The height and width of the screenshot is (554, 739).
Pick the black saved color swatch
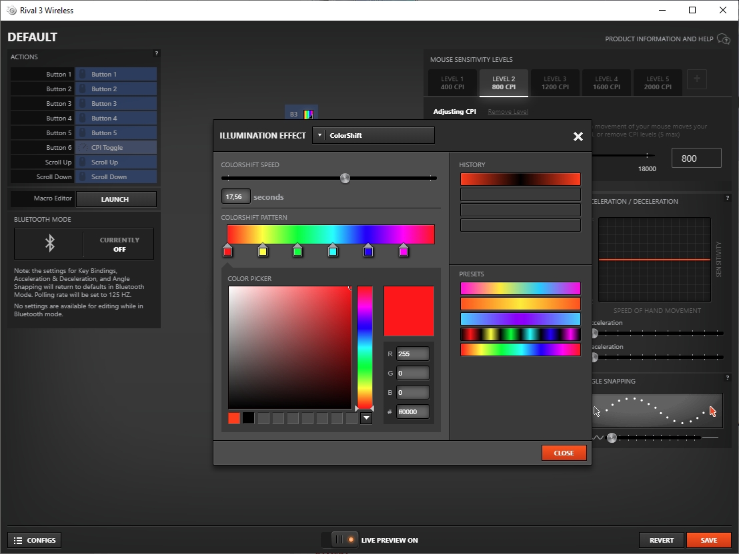(x=249, y=418)
